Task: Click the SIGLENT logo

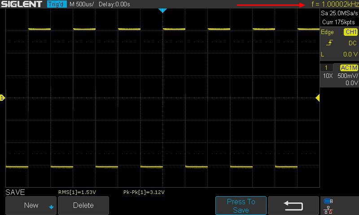Action: (x=22, y=4)
